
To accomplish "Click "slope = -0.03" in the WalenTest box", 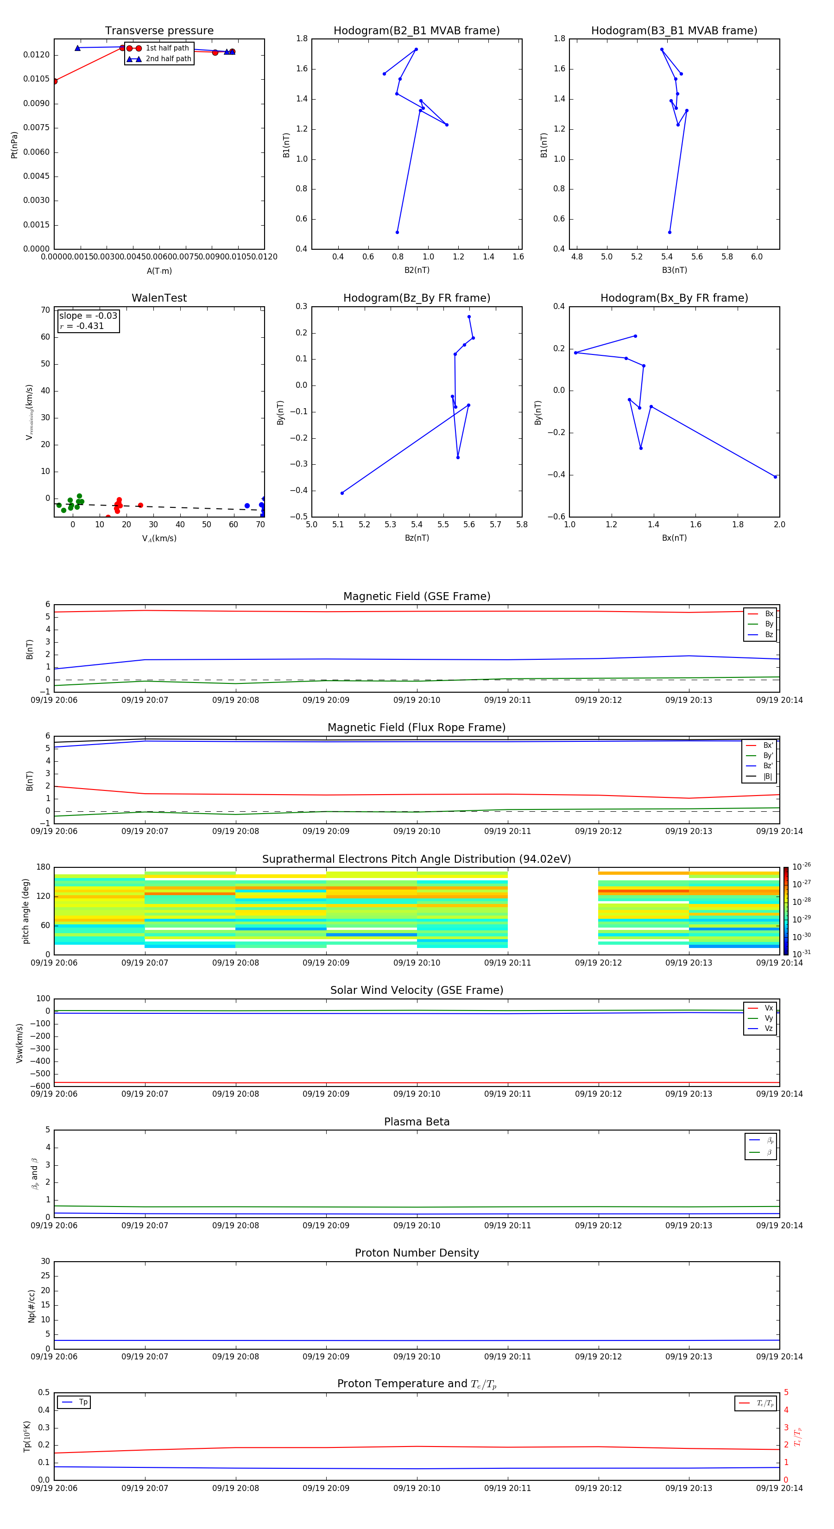I will pyautogui.click(x=88, y=316).
